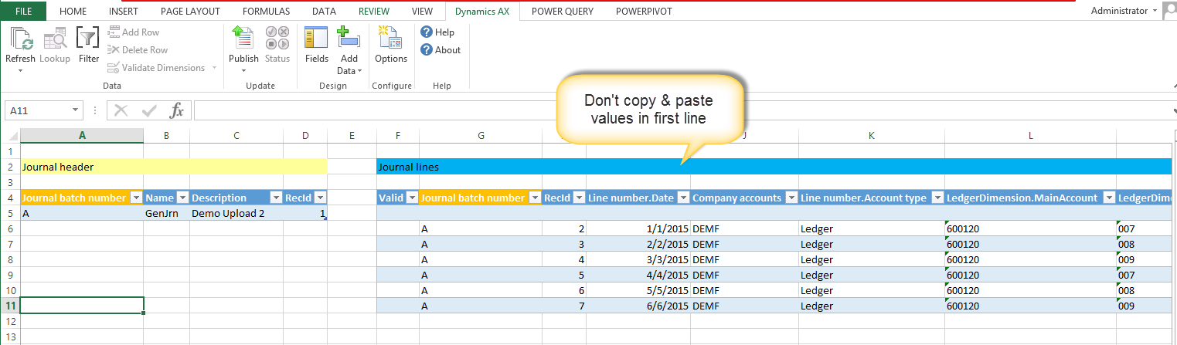Open the Fields design panel
Image resolution: width=1177 pixels, height=345 pixels.
pyautogui.click(x=316, y=39)
